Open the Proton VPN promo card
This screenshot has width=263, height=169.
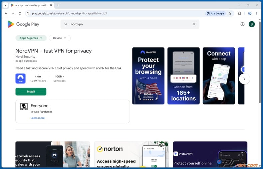(210, 154)
